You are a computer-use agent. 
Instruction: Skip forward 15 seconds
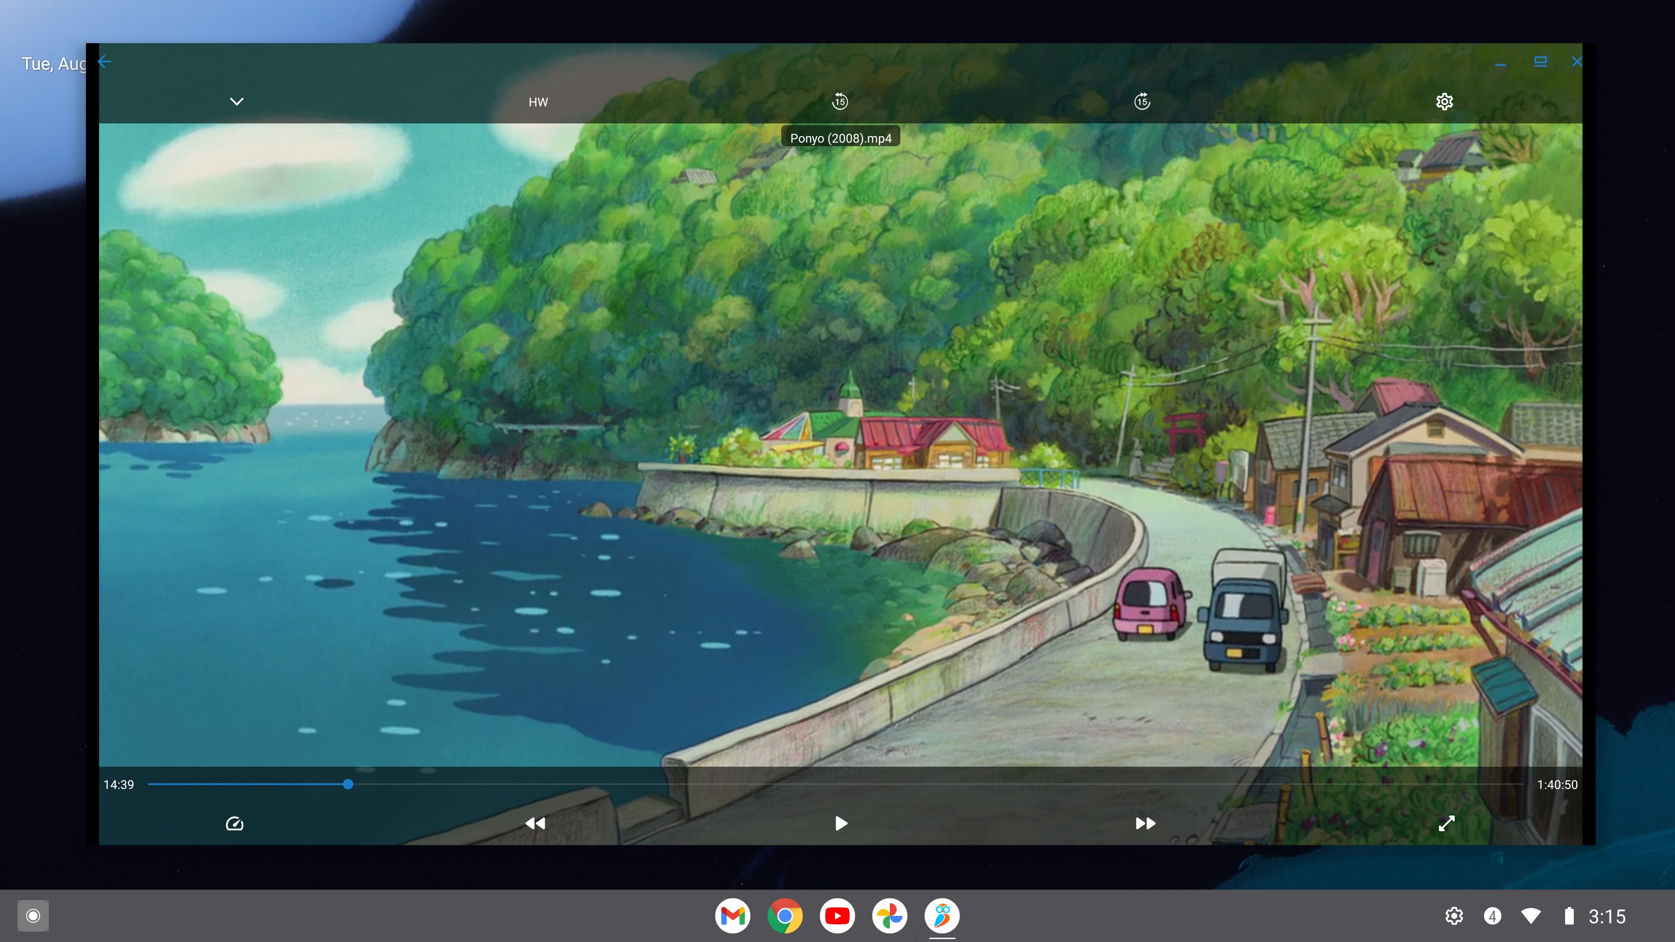point(1142,102)
